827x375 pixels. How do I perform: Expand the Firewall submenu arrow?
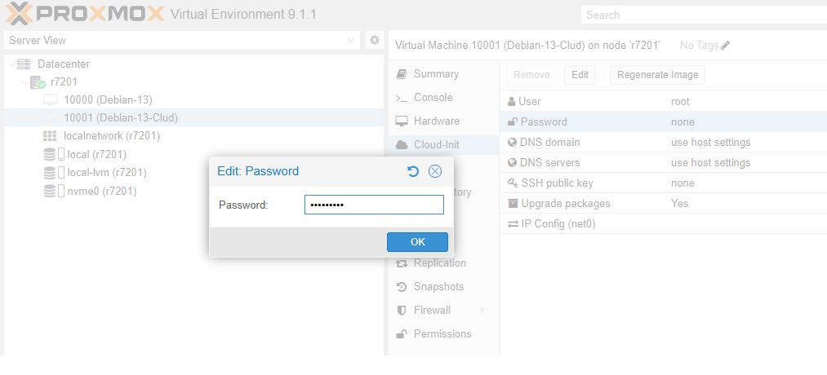(483, 310)
